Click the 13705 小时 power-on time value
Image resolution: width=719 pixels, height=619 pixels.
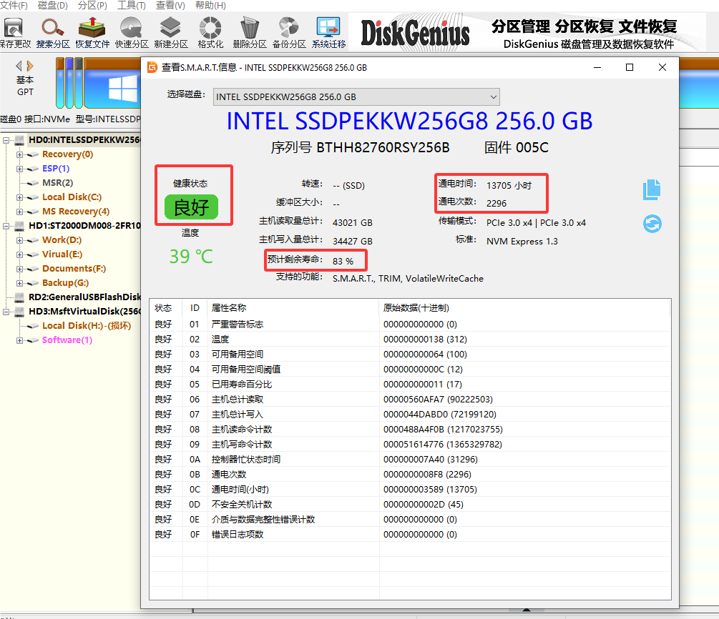509,186
